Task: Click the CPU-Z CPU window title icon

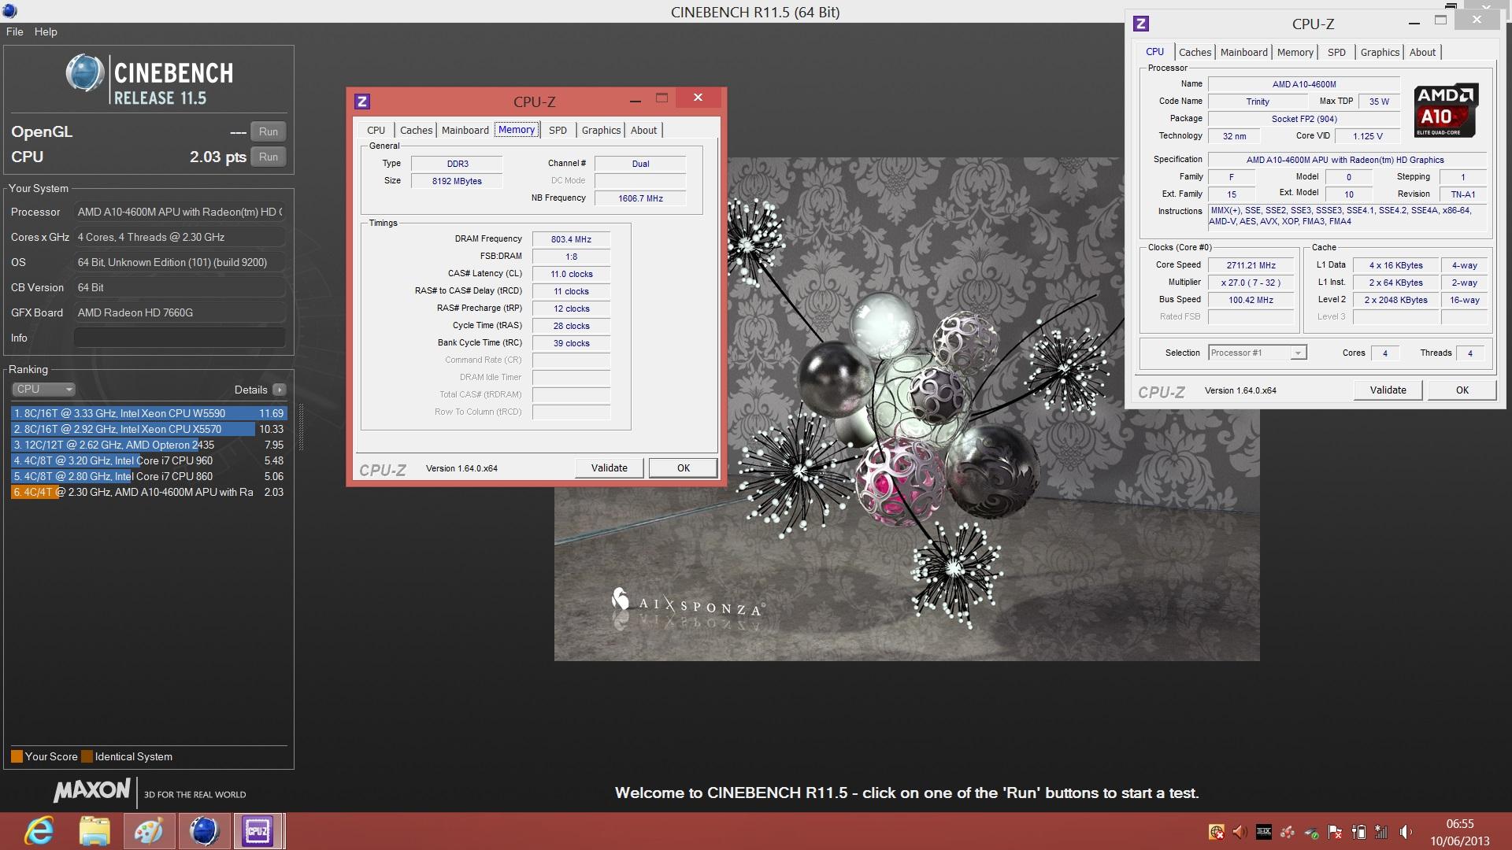Action: point(1140,24)
